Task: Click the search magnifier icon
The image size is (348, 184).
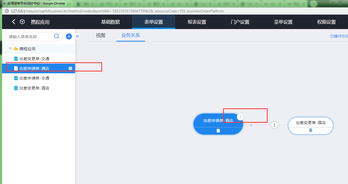Action: click(x=57, y=36)
